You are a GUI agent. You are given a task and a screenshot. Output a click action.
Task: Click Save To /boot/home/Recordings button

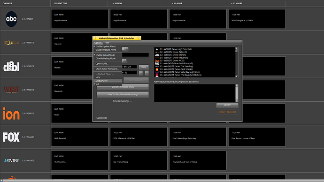pyautogui.click(x=123, y=94)
